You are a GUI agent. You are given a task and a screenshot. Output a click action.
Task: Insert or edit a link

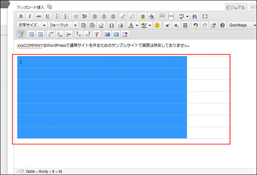point(123,16)
